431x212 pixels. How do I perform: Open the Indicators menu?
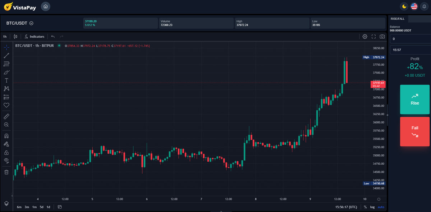click(x=34, y=37)
